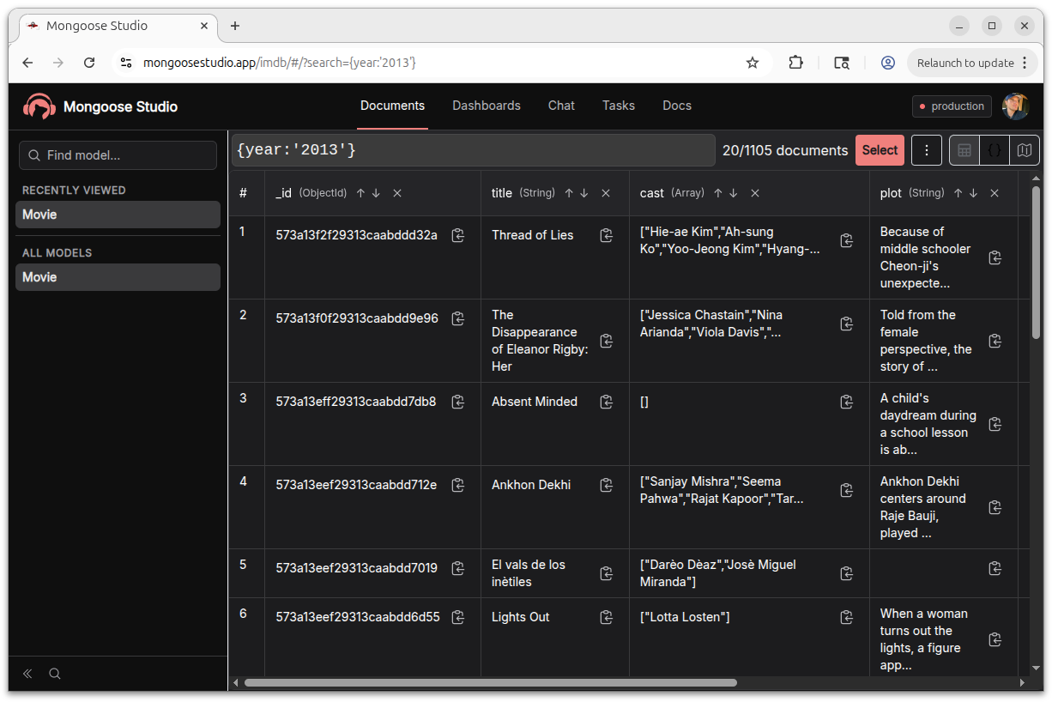Sort title column descending
1052x702 pixels.
click(584, 193)
